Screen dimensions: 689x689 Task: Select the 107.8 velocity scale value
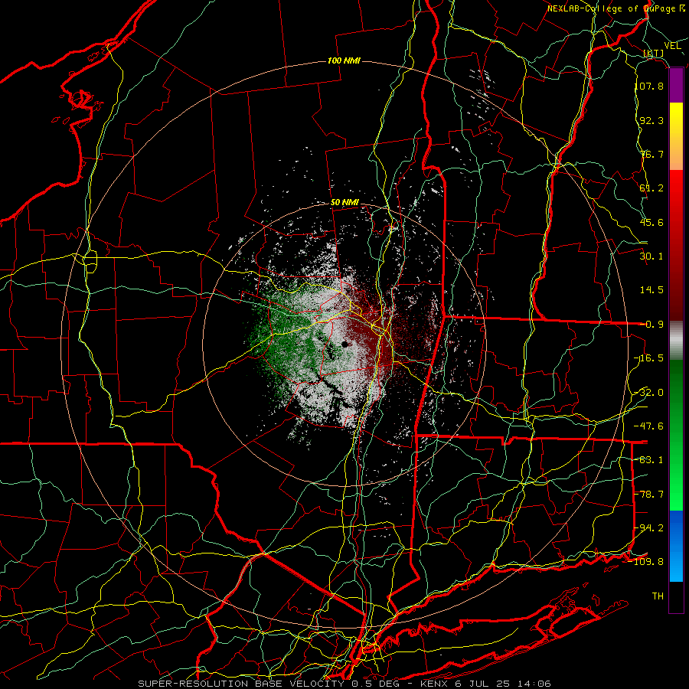click(649, 86)
